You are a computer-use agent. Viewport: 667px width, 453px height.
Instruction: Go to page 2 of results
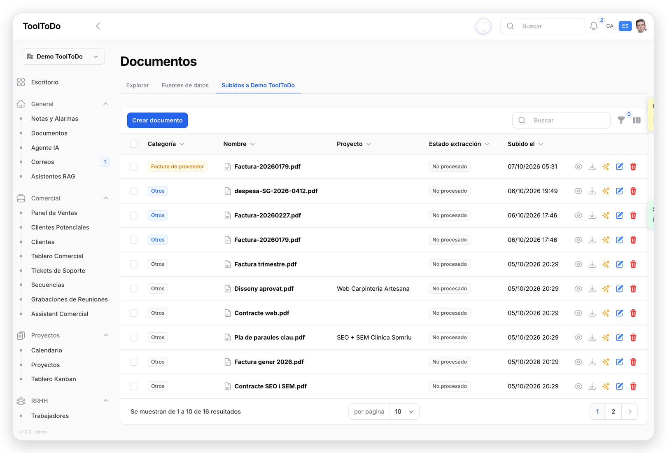pyautogui.click(x=613, y=412)
